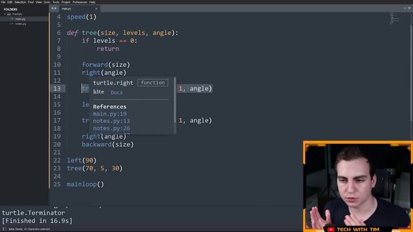The height and width of the screenshot is (232, 413).
Task: Open the Goto menu
Action: pos(47,2)
